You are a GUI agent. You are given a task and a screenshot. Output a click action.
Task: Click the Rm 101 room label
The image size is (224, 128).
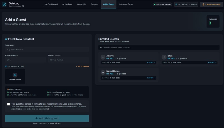click(110, 59)
